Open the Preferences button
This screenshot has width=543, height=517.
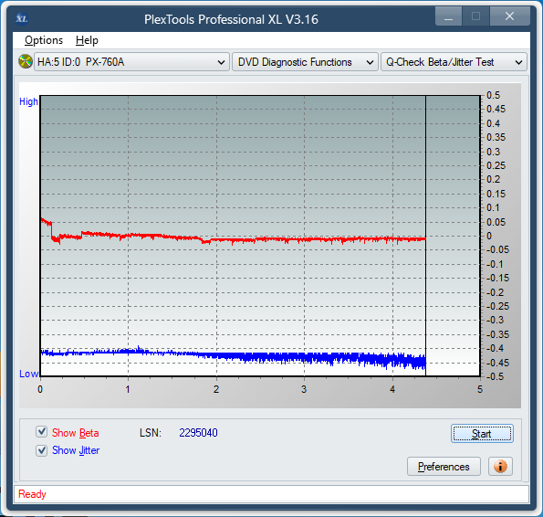[x=444, y=467]
